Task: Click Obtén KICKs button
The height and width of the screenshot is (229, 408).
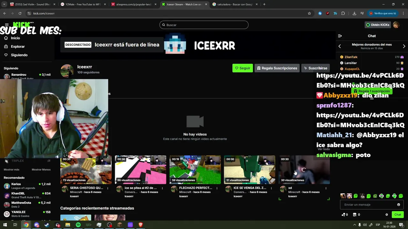Action: (x=378, y=25)
